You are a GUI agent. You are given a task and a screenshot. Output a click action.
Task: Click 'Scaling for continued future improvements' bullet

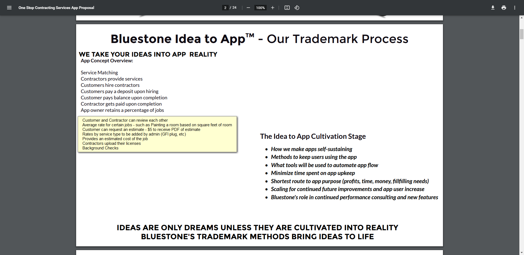coord(348,189)
